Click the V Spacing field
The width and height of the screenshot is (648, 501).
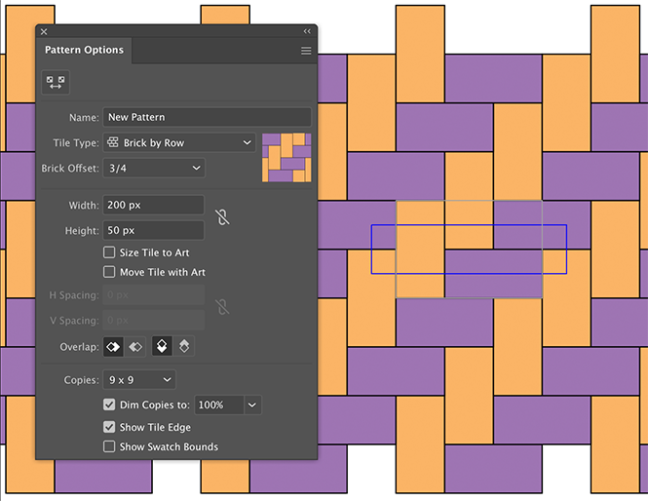tap(154, 321)
